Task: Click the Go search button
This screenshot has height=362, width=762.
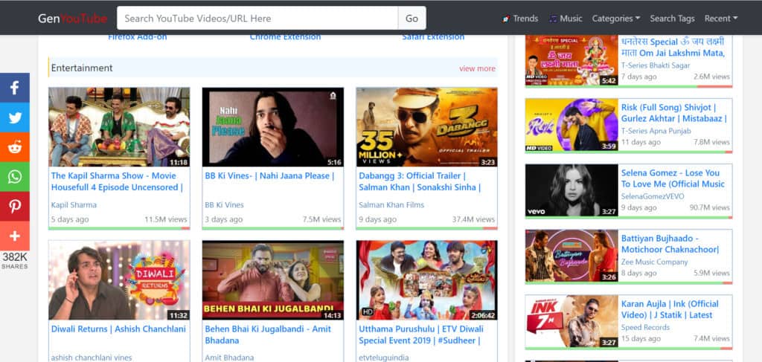Action: 412,19
